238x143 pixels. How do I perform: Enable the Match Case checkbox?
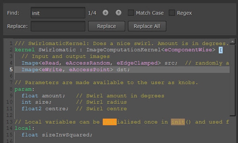tap(131, 13)
